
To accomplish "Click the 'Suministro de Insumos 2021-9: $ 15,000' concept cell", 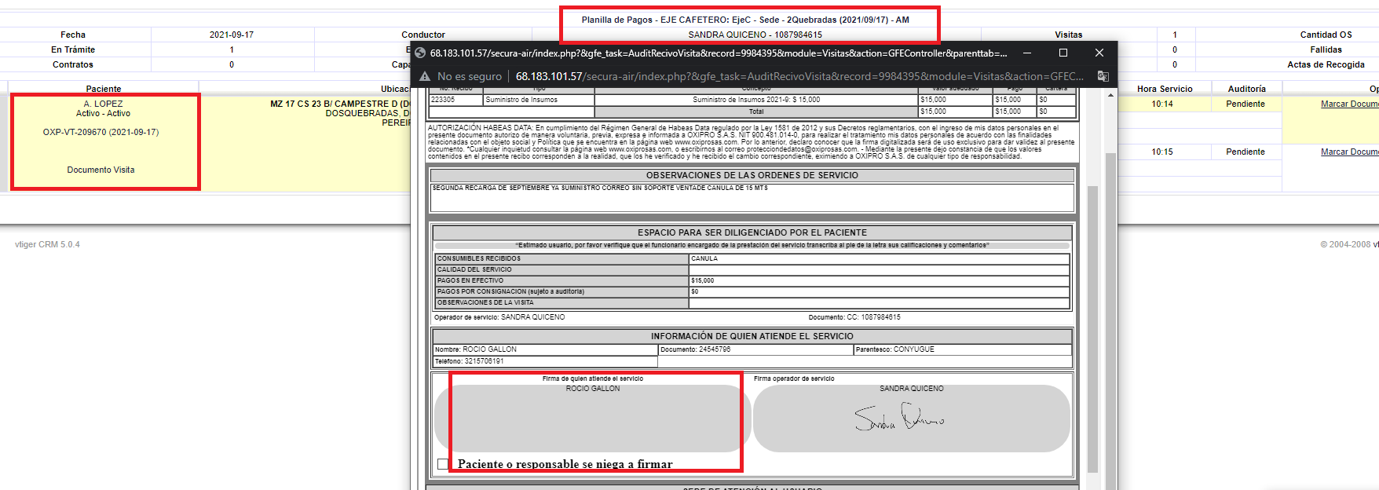I will point(756,100).
